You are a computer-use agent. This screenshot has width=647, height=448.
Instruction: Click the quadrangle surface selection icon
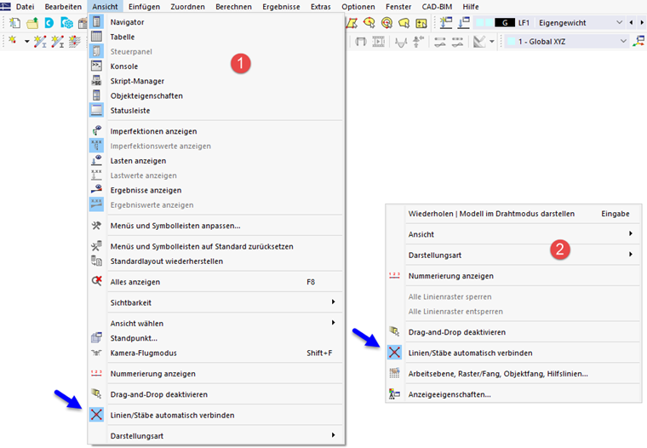[x=352, y=23]
